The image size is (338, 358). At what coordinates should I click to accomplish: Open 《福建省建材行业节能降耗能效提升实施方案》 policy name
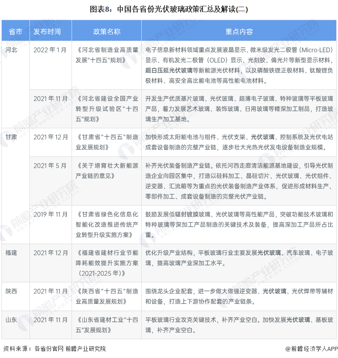coord(107,262)
